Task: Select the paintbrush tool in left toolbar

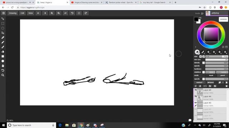Action: click(x=3, y=47)
